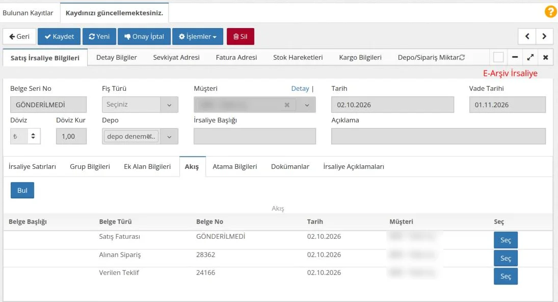Select the Alınan Sipariş cell
558x302 pixels.
(x=120, y=255)
